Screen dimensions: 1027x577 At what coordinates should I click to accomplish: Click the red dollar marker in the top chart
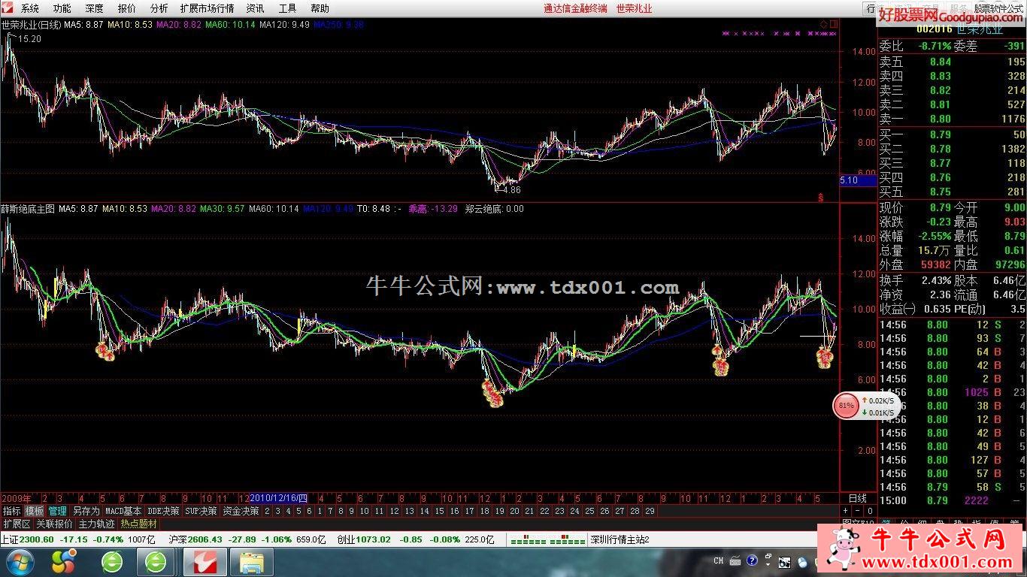(x=821, y=198)
